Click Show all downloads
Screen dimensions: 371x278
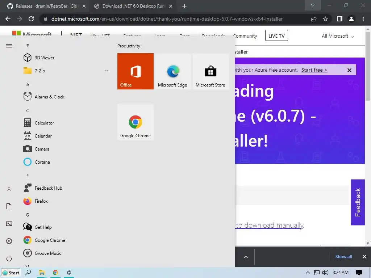pos(343,257)
